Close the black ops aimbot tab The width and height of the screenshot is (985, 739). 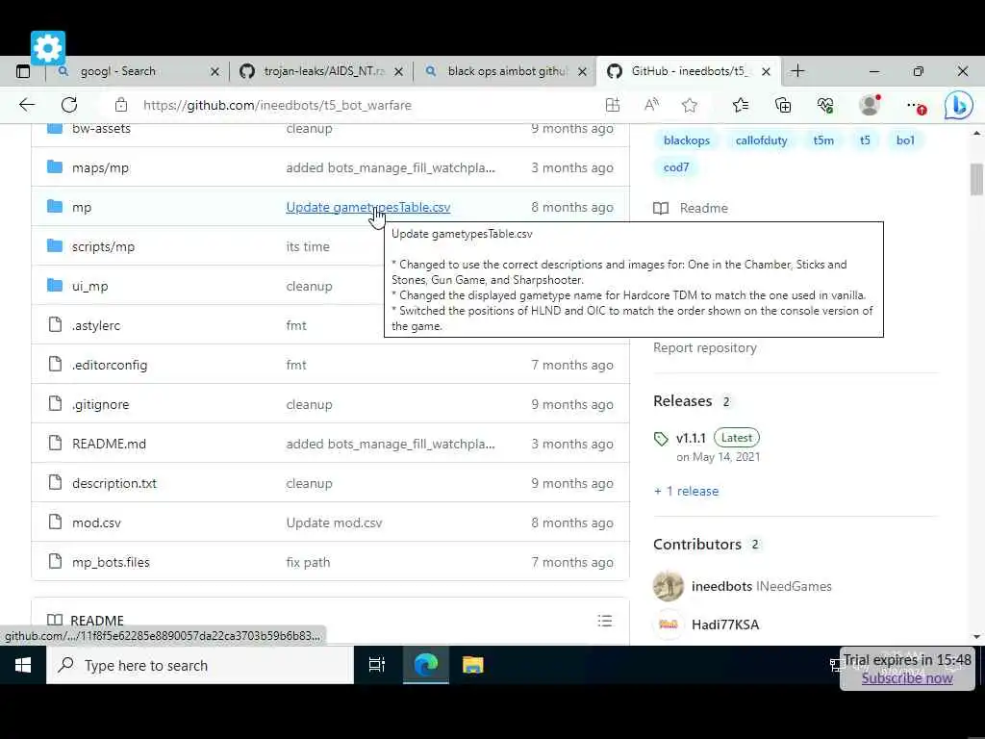pos(582,71)
